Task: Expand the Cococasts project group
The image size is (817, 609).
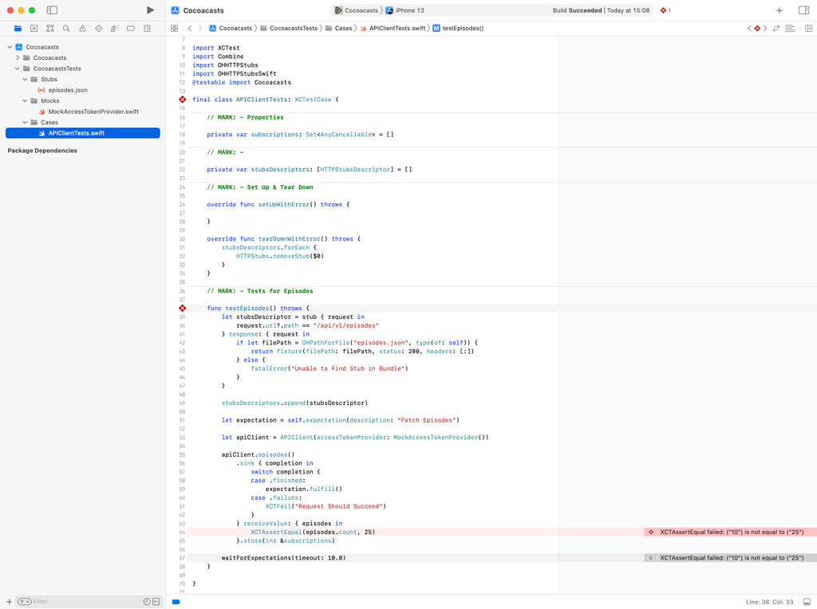Action: click(x=16, y=57)
